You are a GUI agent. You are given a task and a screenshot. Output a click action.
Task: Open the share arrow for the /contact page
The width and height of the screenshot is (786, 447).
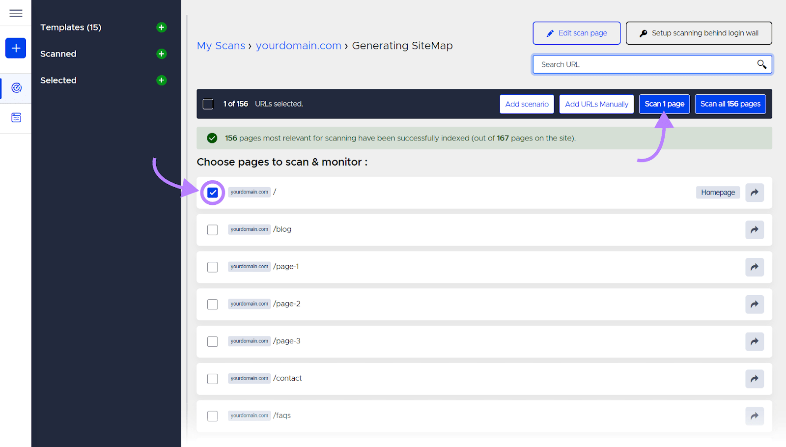pyautogui.click(x=754, y=379)
